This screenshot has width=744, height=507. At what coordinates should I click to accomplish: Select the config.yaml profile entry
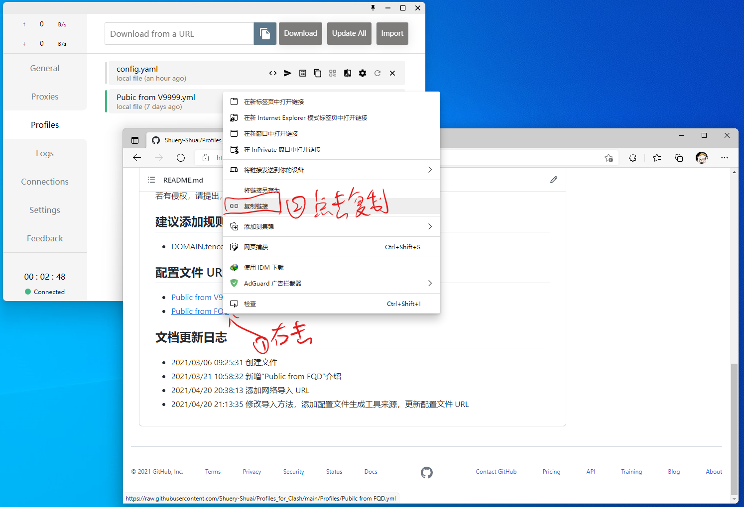tap(255, 73)
